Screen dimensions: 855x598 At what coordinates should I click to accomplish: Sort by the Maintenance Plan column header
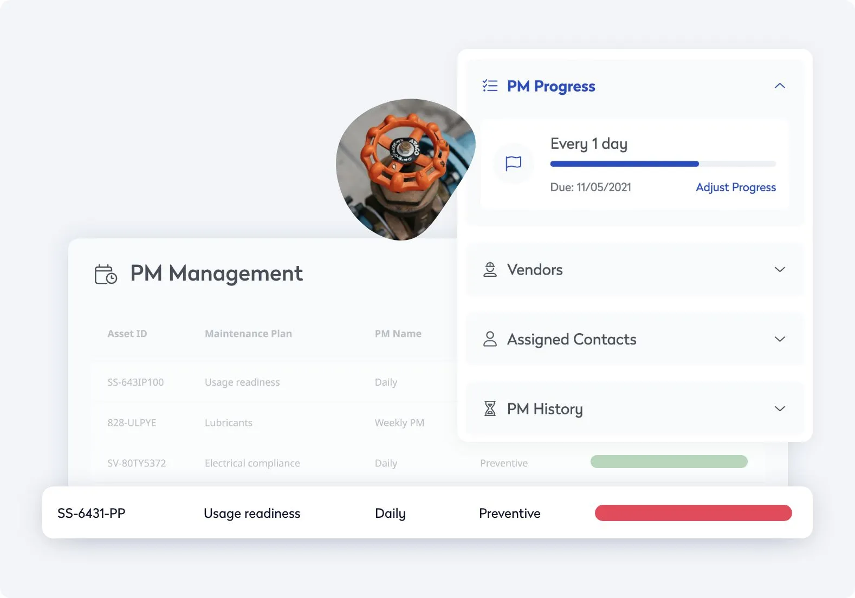click(x=248, y=334)
